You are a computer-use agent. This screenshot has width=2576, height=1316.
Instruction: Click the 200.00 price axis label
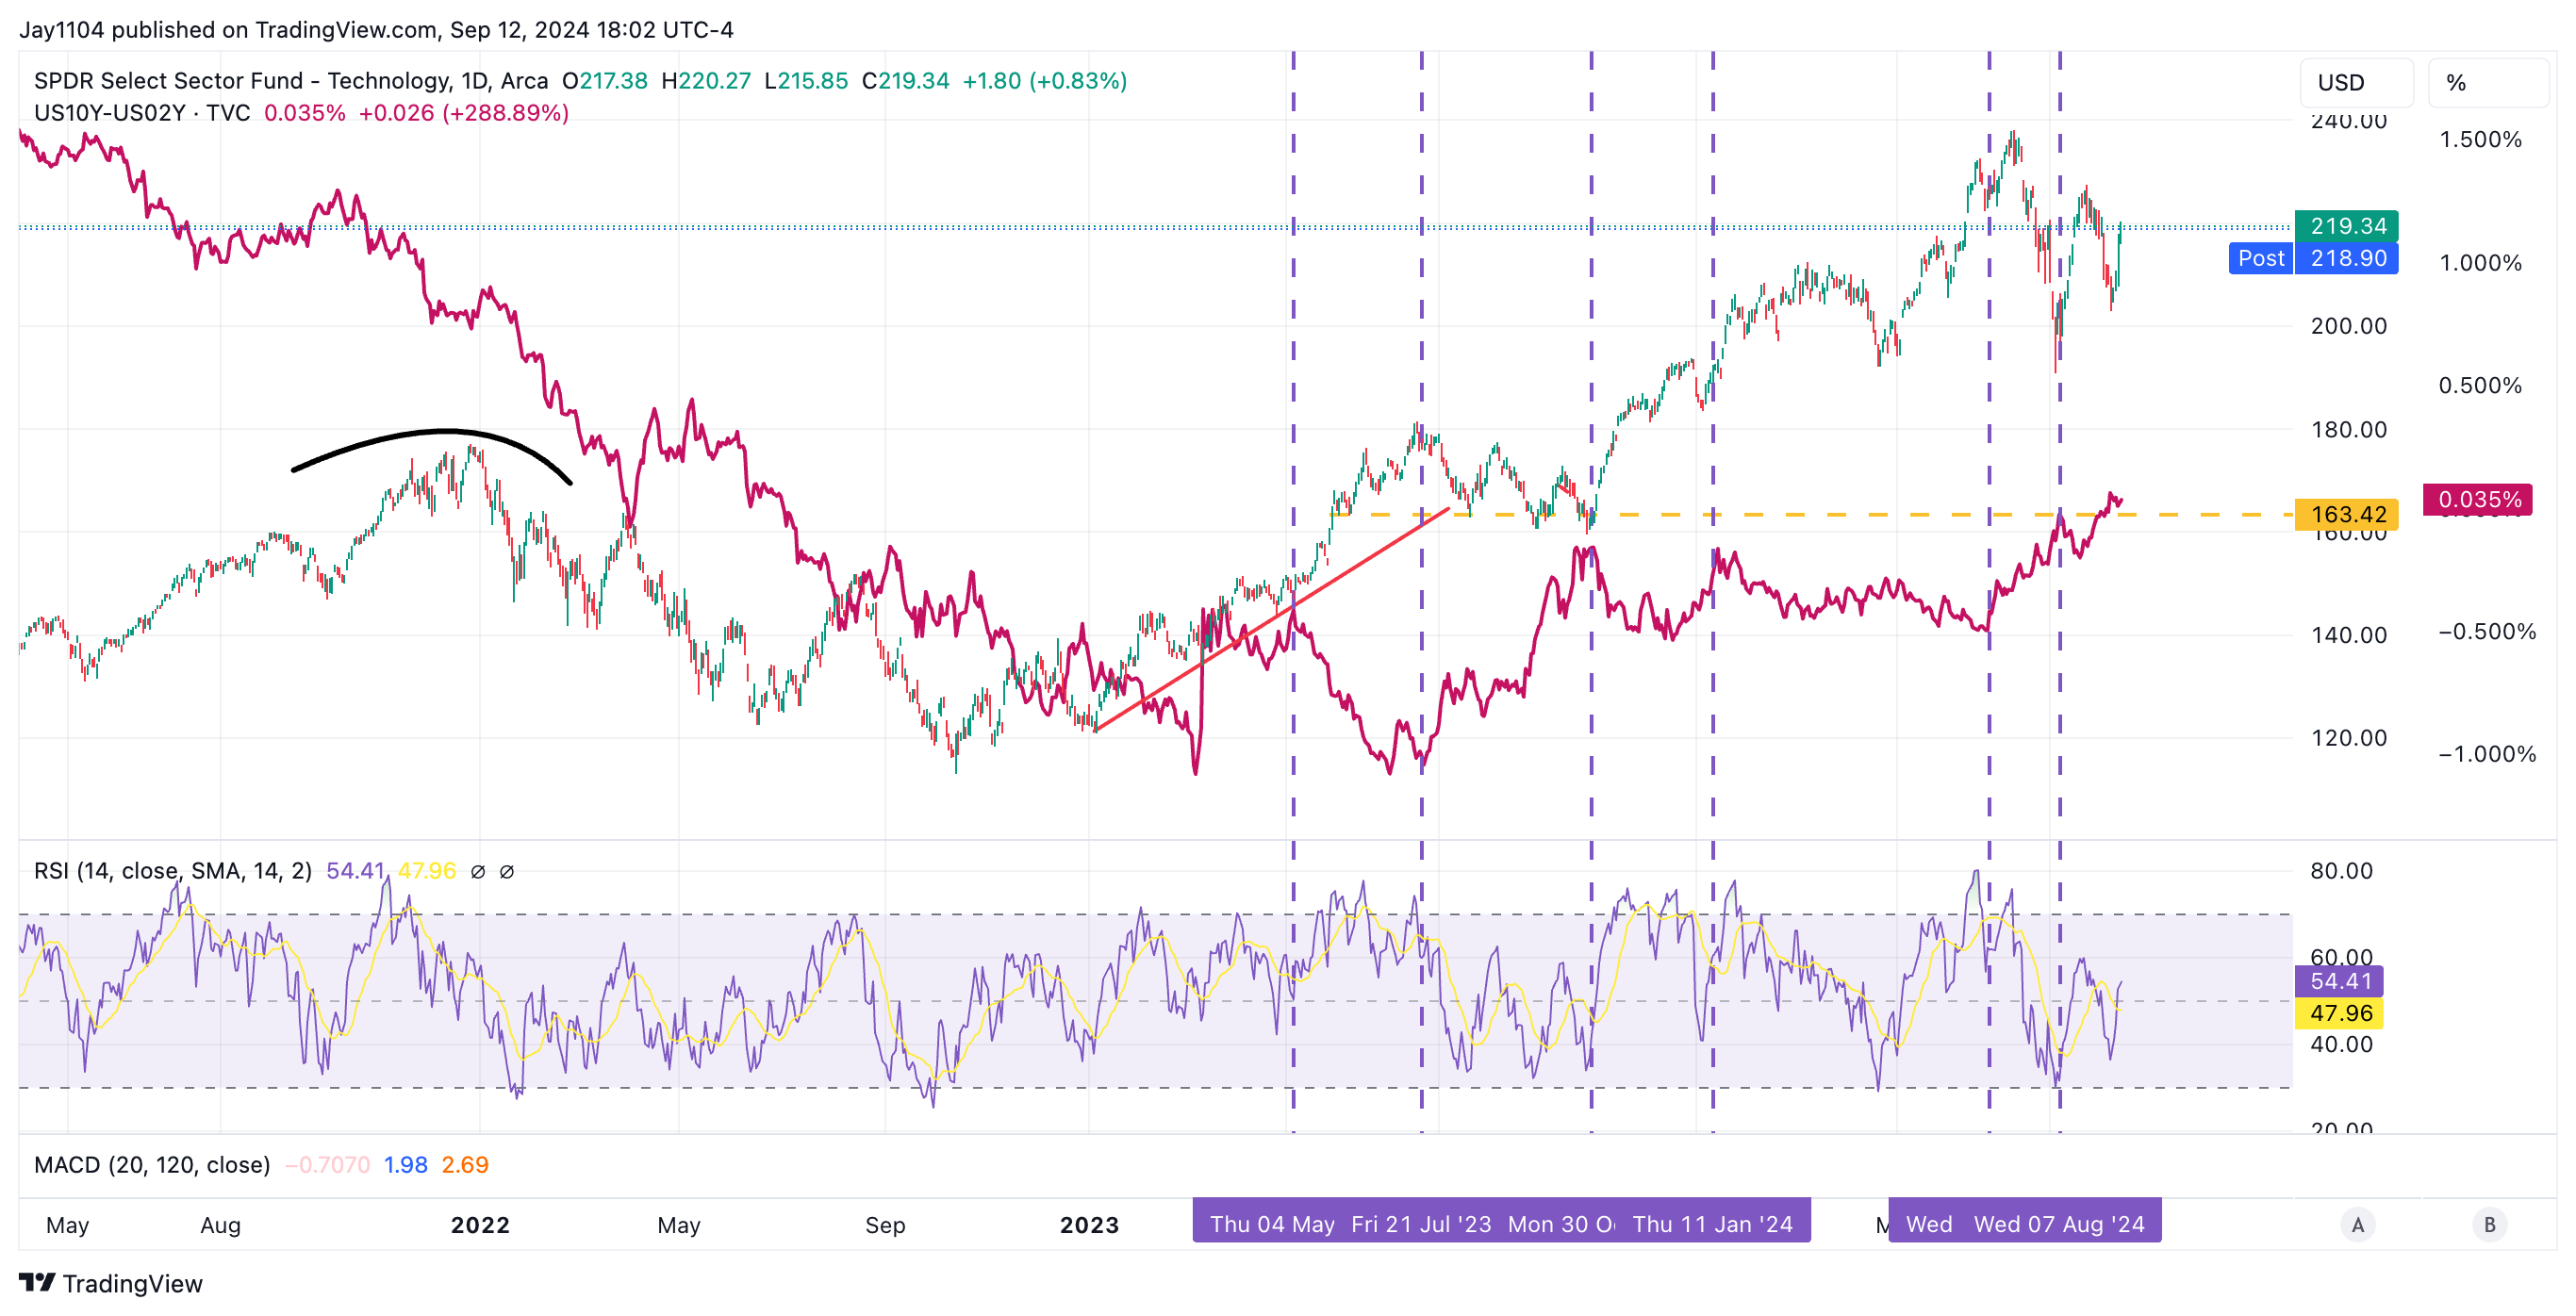tap(2348, 326)
